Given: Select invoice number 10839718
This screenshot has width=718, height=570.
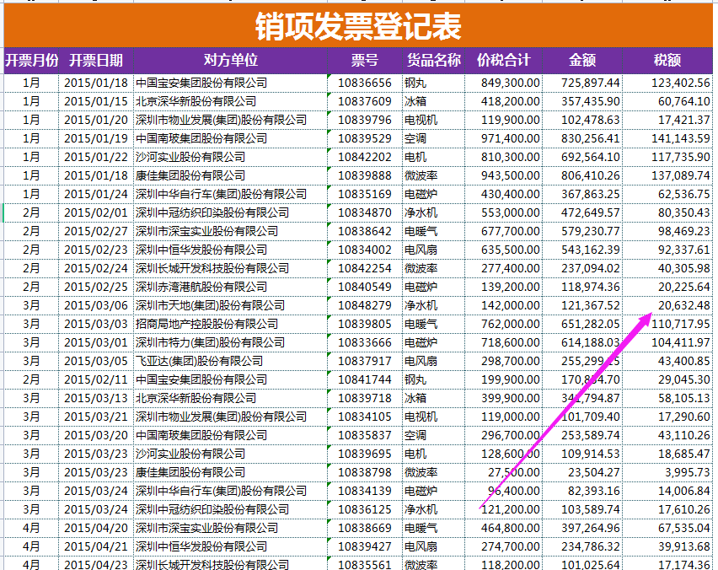Looking at the screenshot, I should (365, 398).
